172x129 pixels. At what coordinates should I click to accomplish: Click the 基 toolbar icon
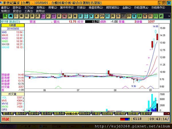click(145, 16)
